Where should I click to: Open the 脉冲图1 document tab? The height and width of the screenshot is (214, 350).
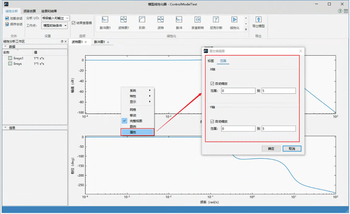pyautogui.click(x=99, y=42)
